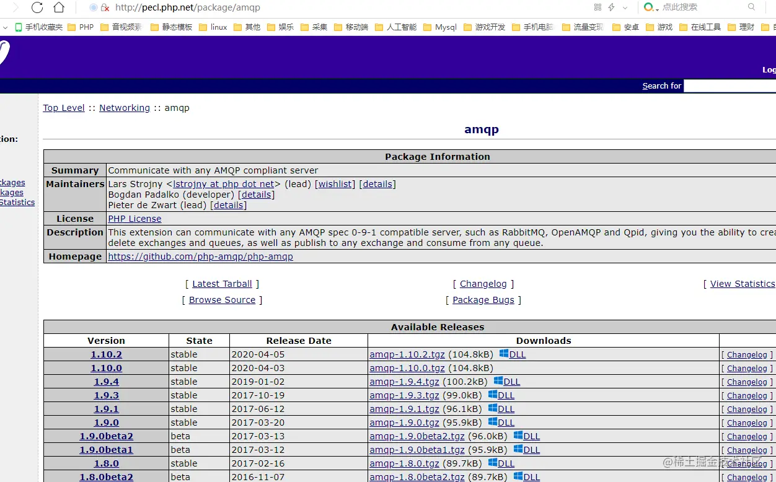
Task: Click the lightning speed mode icon
Action: point(612,7)
